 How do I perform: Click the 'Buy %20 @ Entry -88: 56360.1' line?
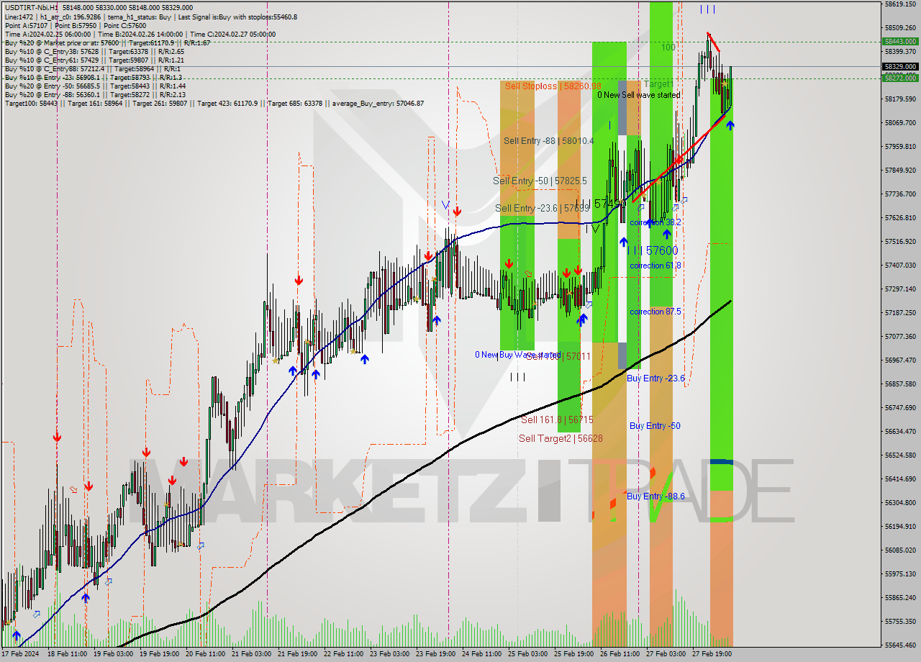coord(95,94)
